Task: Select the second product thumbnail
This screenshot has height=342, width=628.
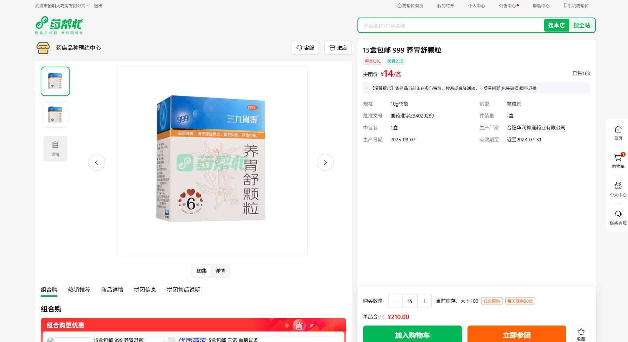Action: click(55, 115)
